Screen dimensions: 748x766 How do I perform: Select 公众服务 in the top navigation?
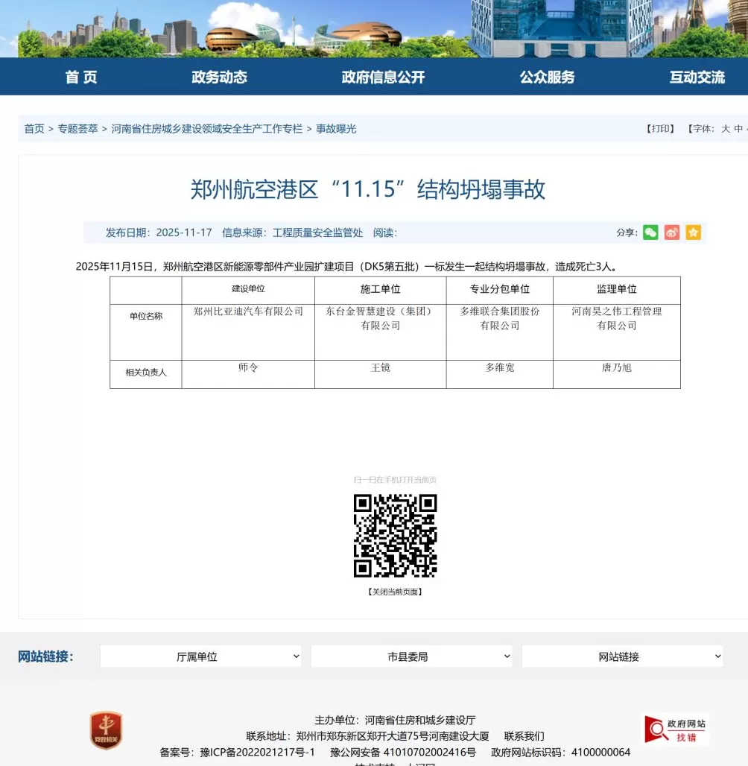(x=548, y=76)
